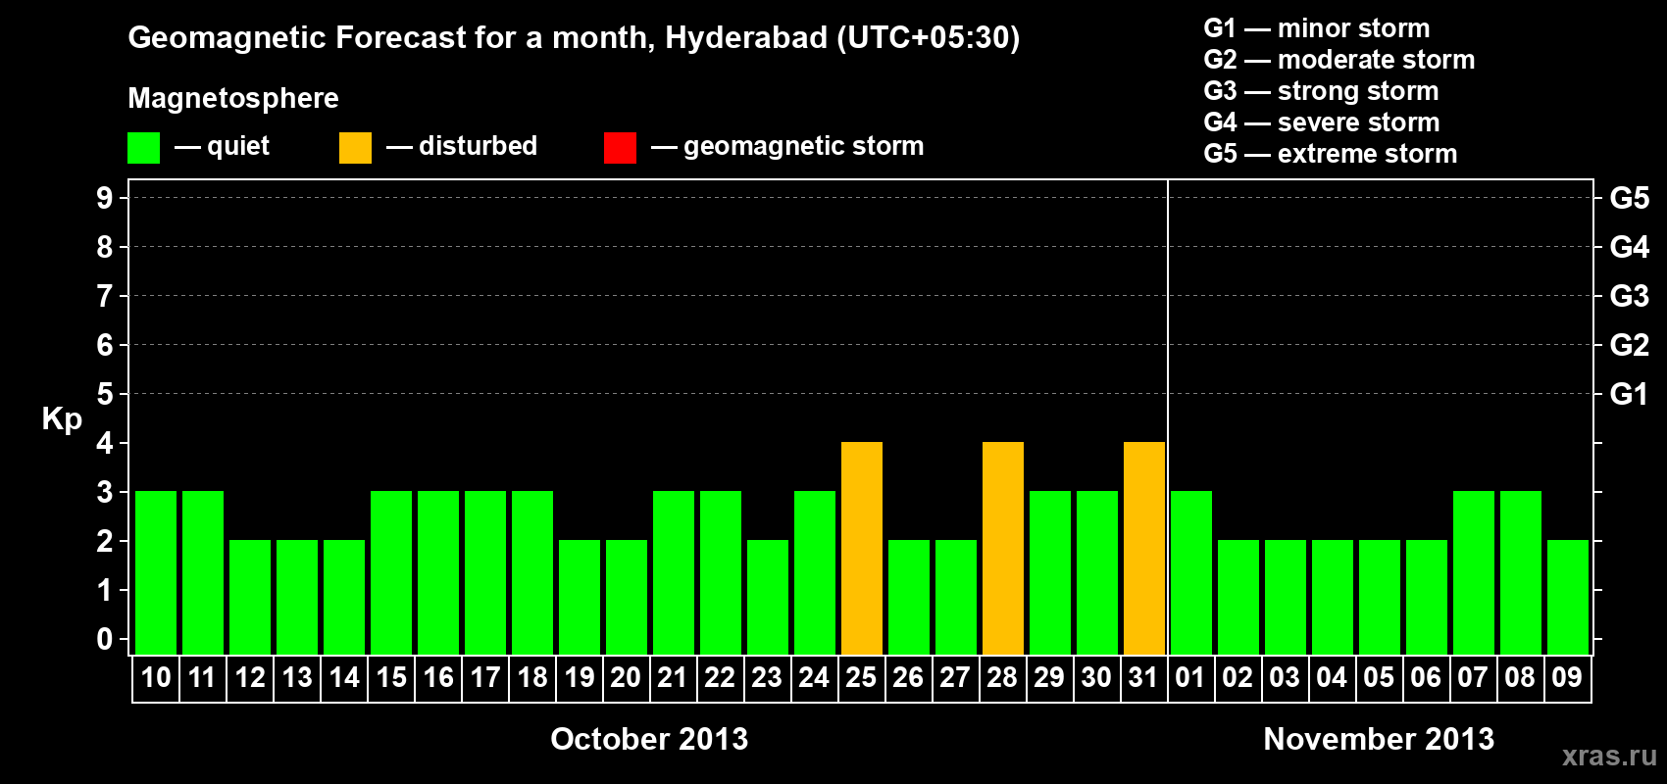Click the green bar for October 12
Screen dimensions: 1667x784
pos(250,597)
